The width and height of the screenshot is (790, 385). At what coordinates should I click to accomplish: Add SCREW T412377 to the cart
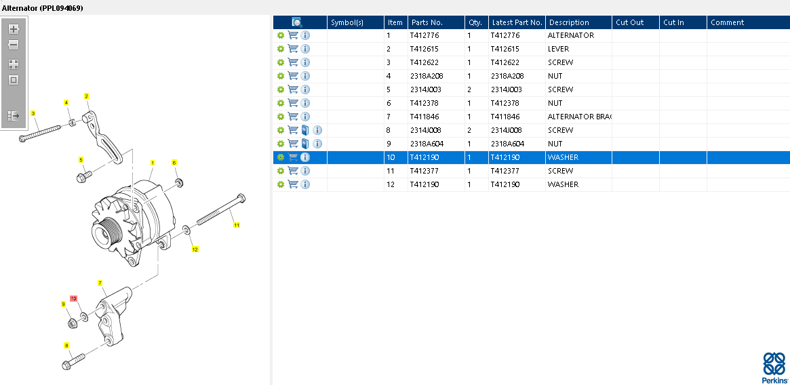[293, 171]
